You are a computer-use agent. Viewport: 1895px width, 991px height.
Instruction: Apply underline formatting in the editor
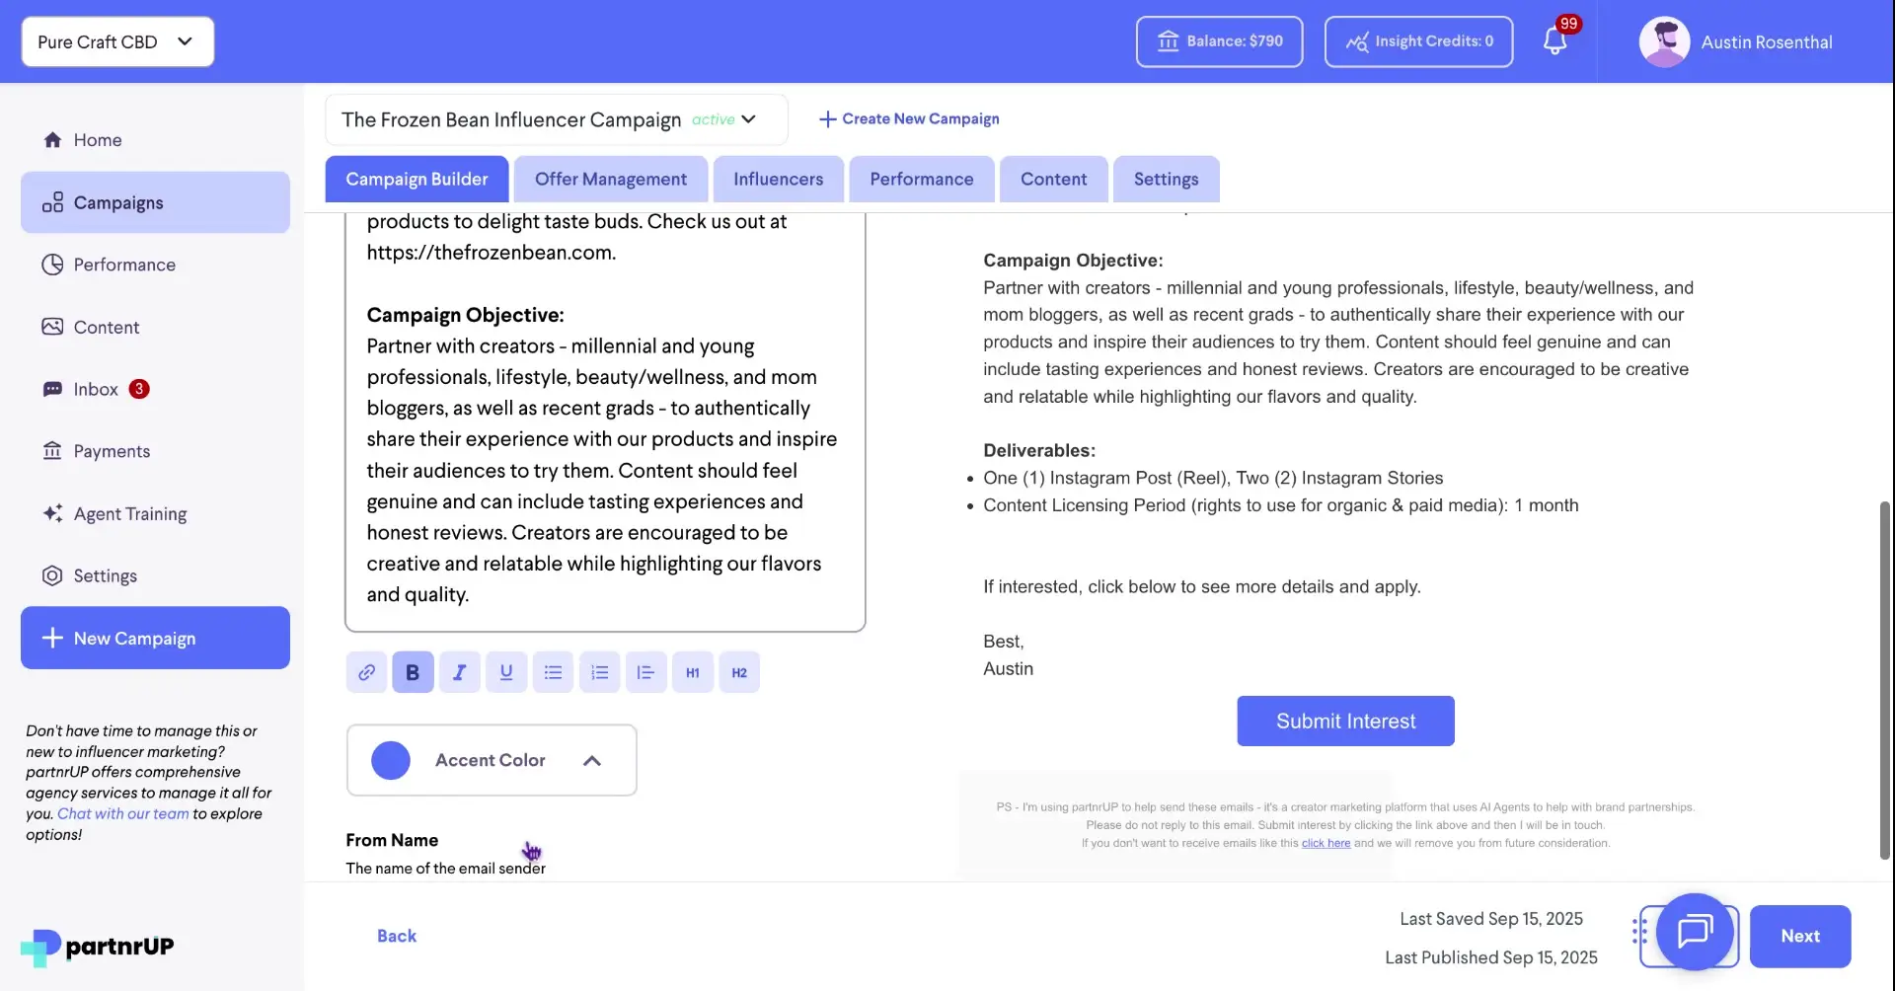point(506,671)
